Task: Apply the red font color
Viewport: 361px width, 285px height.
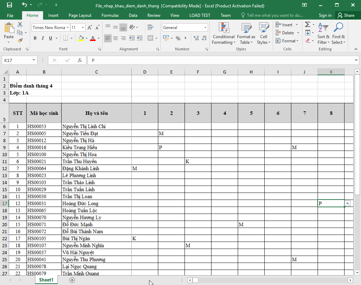Action: [x=93, y=38]
